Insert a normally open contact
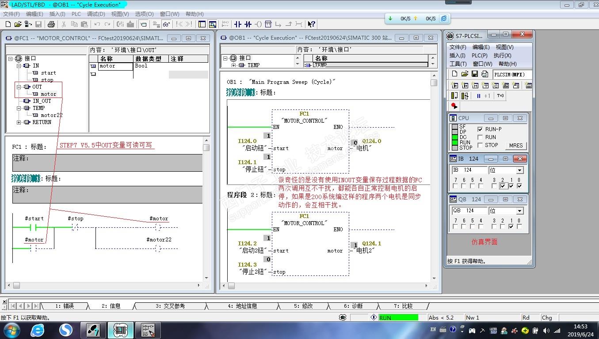599x339 pixels. [x=238, y=24]
